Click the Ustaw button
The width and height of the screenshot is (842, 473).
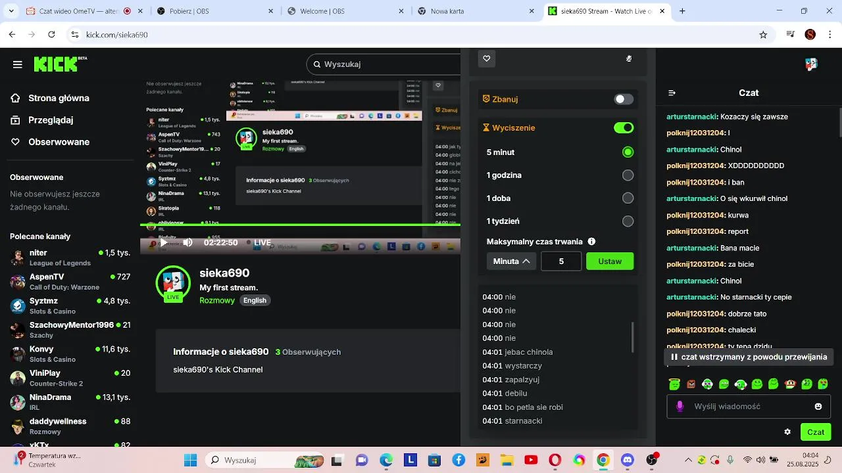(610, 261)
